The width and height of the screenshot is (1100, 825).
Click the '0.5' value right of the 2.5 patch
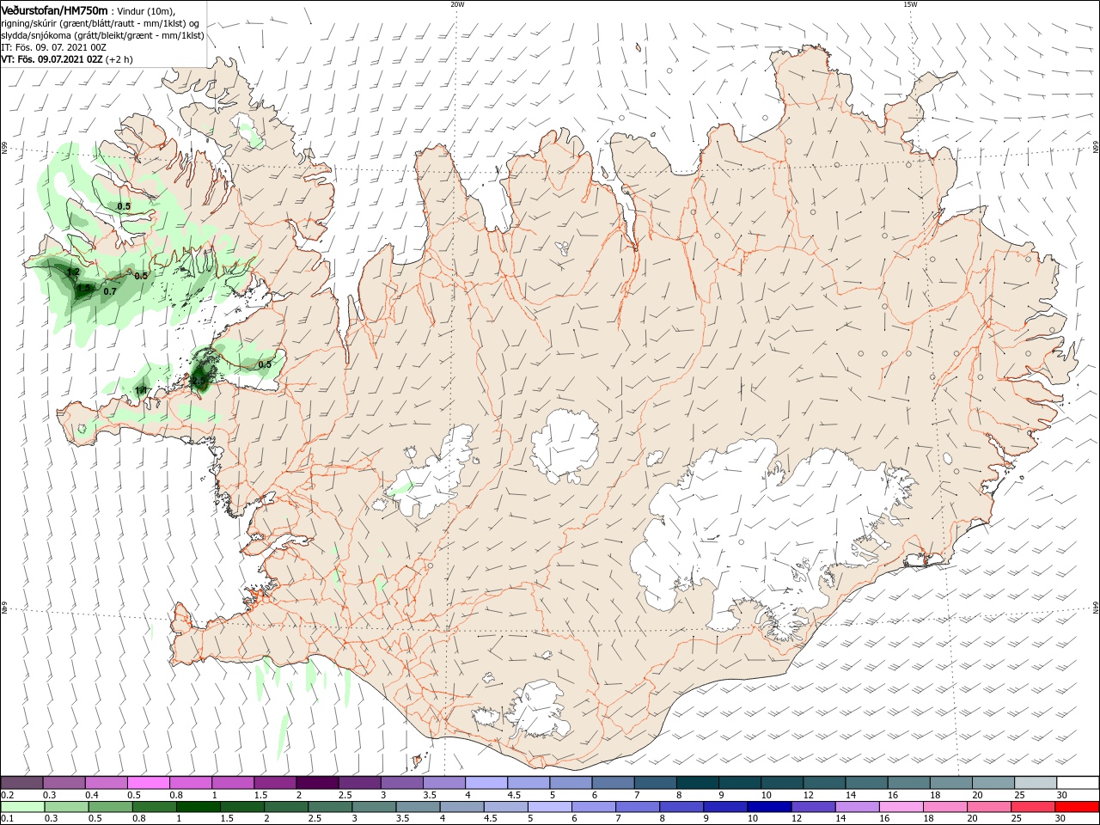tap(265, 364)
